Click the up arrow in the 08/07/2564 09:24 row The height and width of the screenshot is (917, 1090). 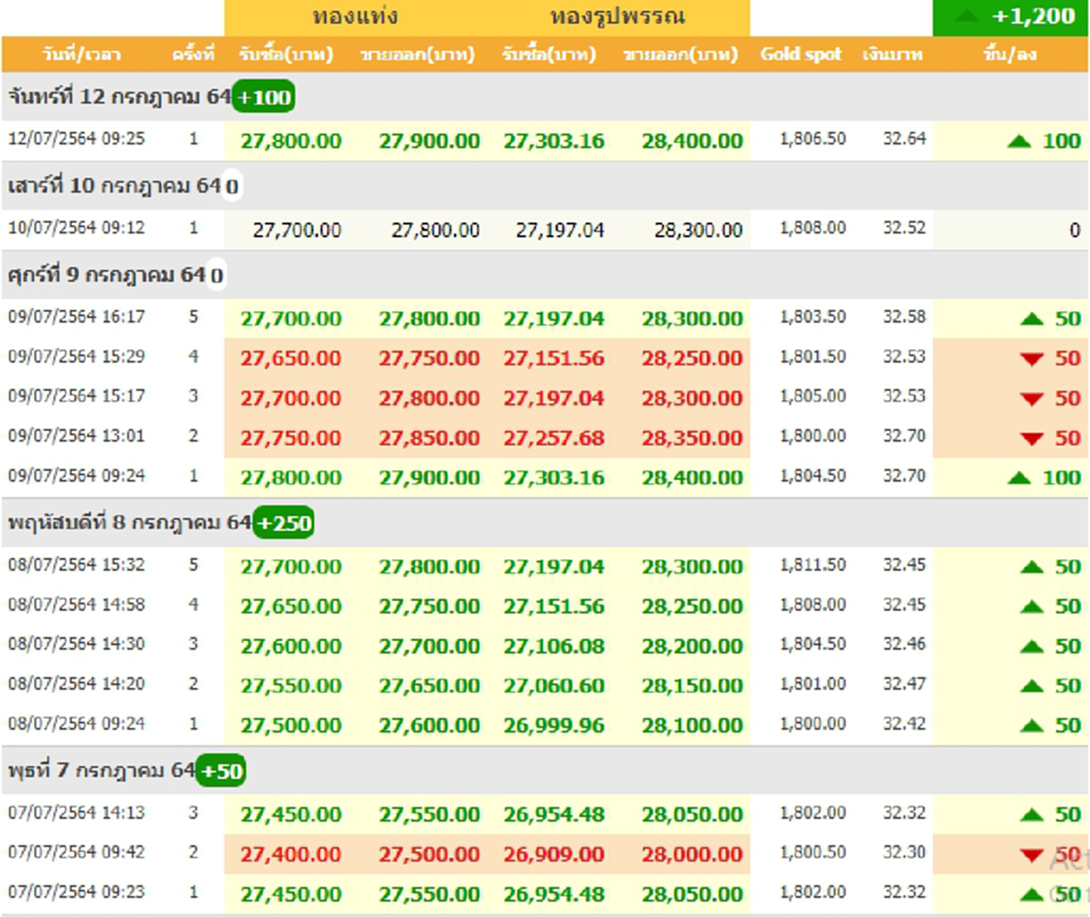[1032, 726]
